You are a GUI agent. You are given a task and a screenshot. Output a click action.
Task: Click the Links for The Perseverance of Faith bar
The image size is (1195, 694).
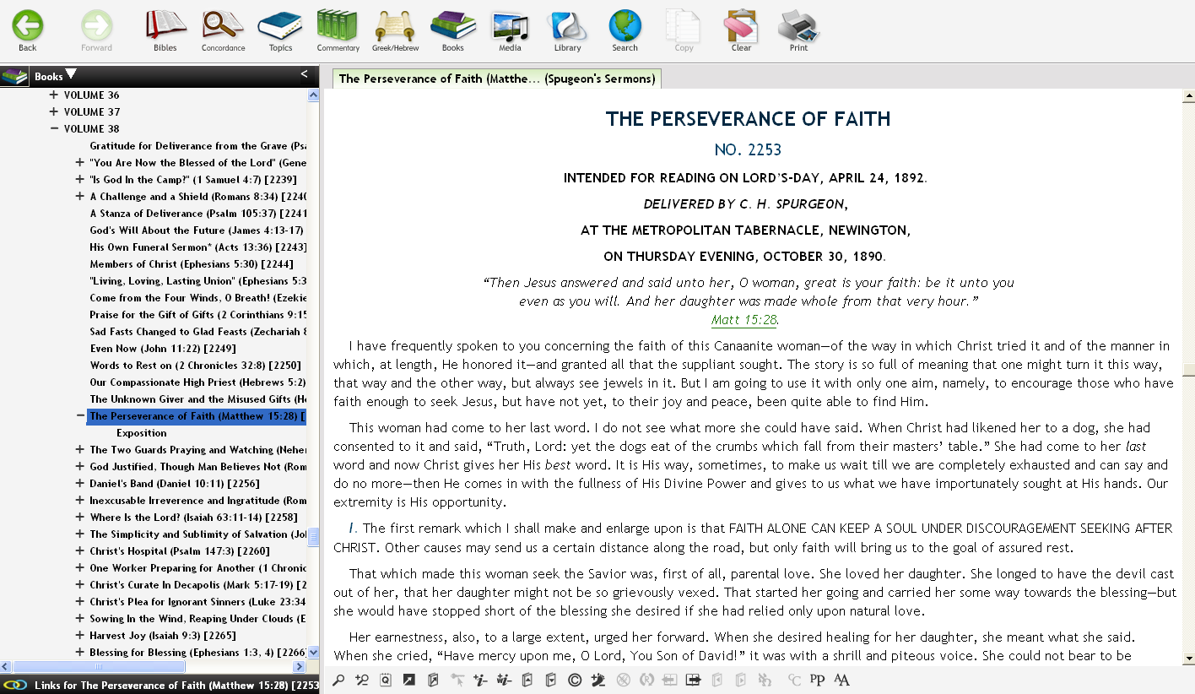[x=160, y=686]
